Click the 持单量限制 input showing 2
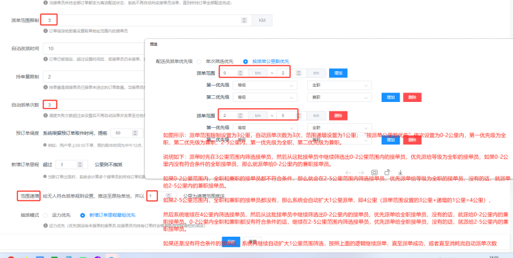513x258 pixels. pos(94,77)
